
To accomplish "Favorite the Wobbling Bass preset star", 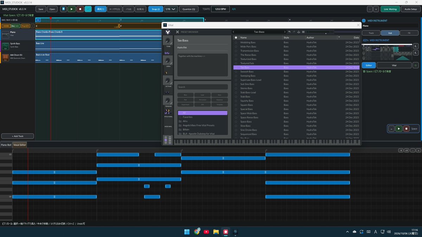I will point(236,42).
